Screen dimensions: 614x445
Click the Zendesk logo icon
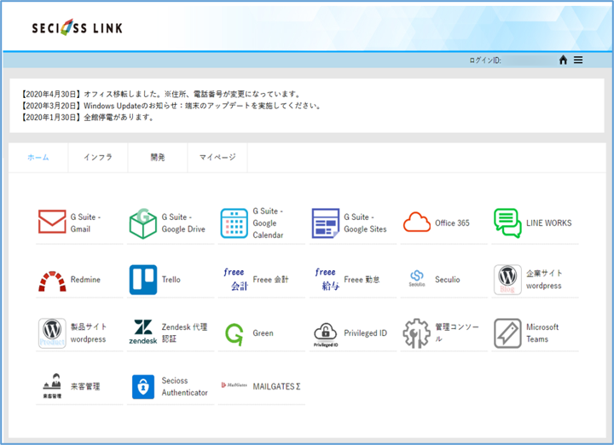(143, 332)
